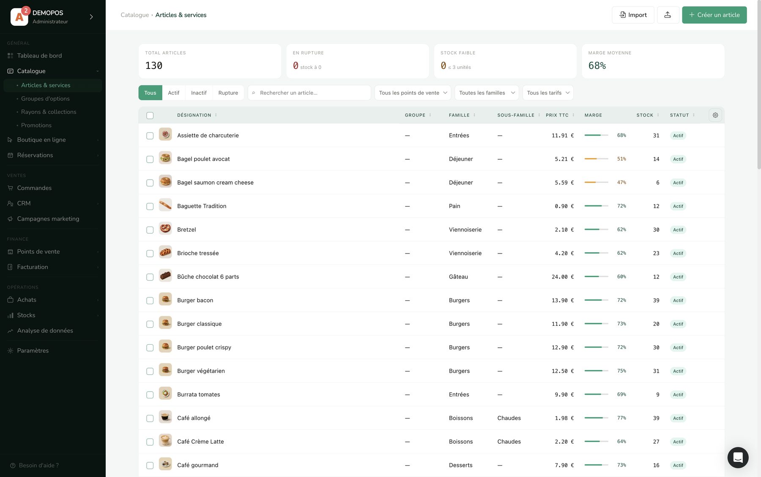Viewport: 761px width, 477px height.
Task: Check the Café gourmand row checkbox
Action: click(150, 465)
